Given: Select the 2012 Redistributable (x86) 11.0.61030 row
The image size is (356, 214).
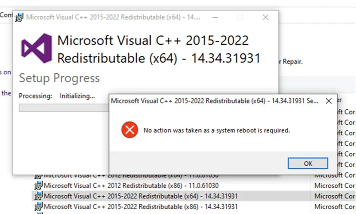Looking at the screenshot, I should [x=131, y=186].
